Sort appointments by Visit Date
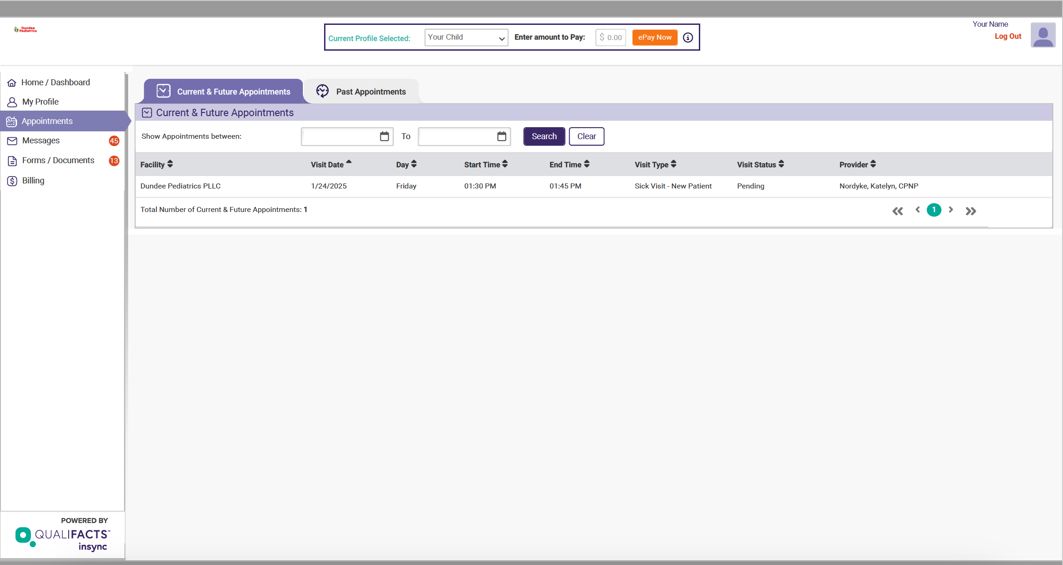Screen dimensions: 1063x565 (331, 165)
